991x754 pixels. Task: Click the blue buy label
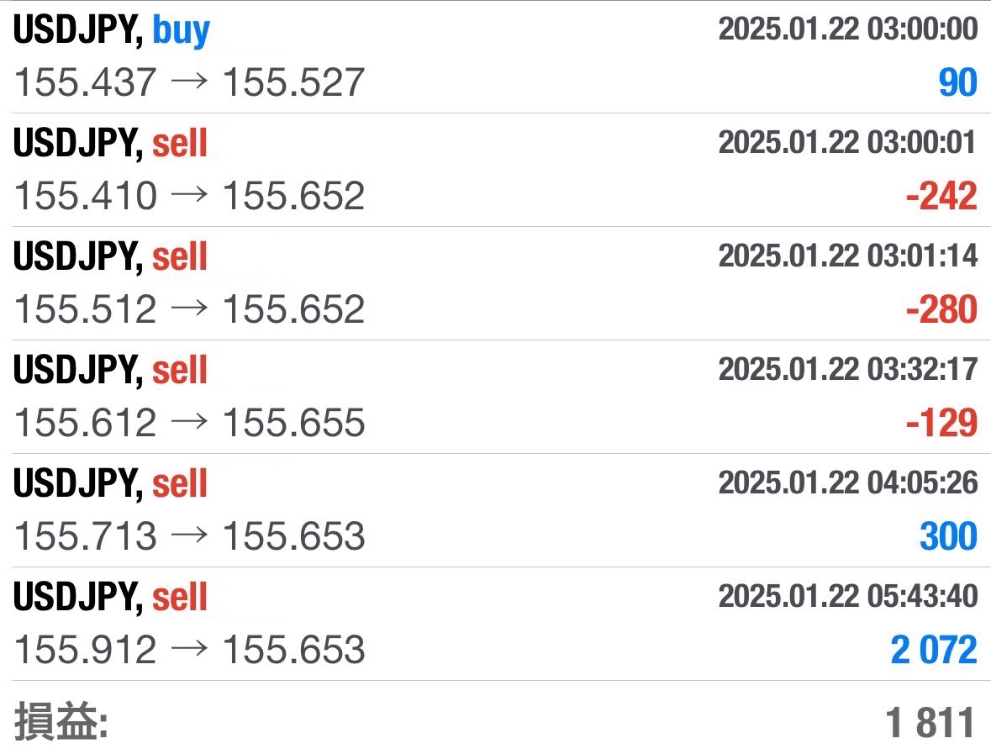coord(181,31)
